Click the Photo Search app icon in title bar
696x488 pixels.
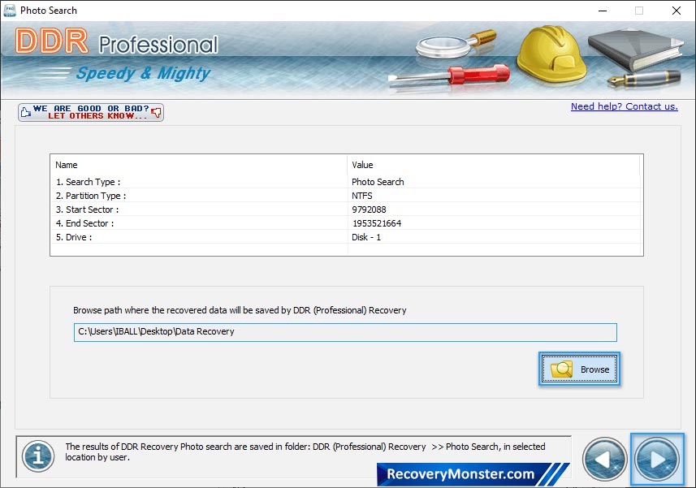10,11
